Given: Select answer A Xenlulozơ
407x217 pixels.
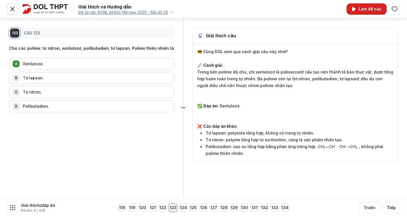Looking at the screenshot, I should [x=92, y=64].
